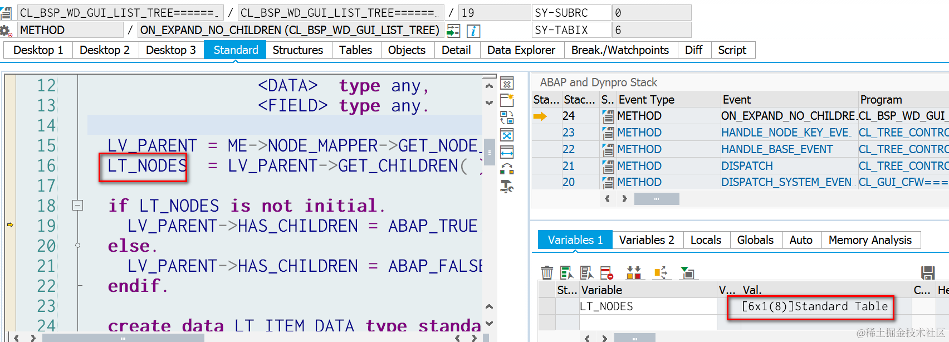Click the horizontal scrollbar thumb under stack table
The image size is (949, 342).
click(x=657, y=199)
